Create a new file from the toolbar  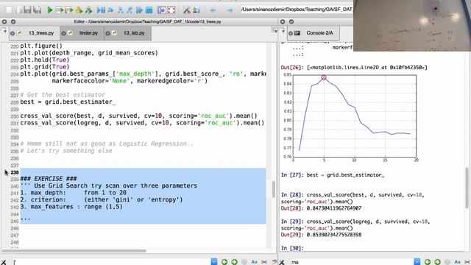pos(9,10)
